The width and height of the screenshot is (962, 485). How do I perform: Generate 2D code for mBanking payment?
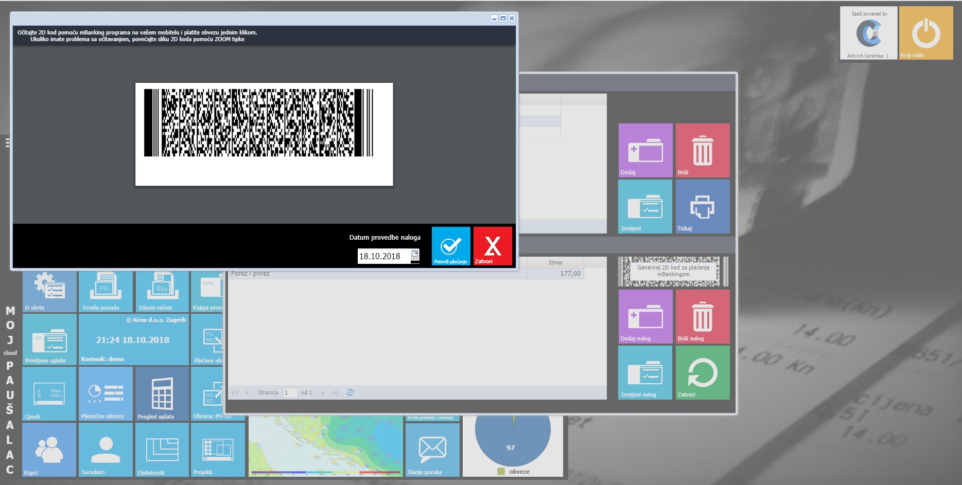click(x=673, y=271)
